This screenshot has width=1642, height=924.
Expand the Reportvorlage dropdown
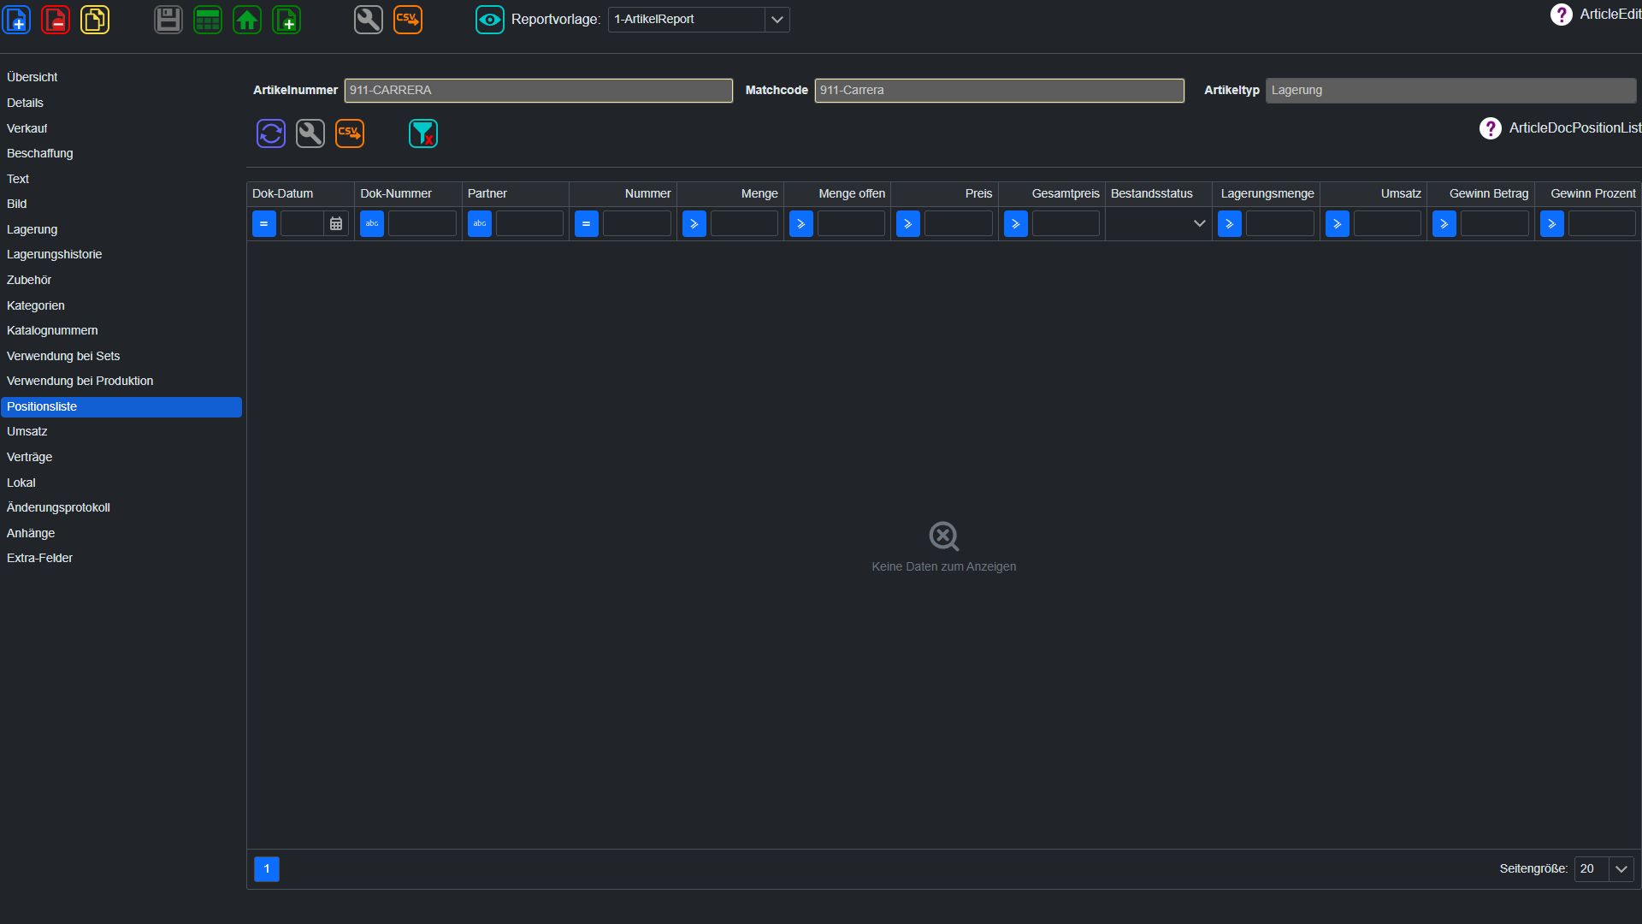pos(777,19)
